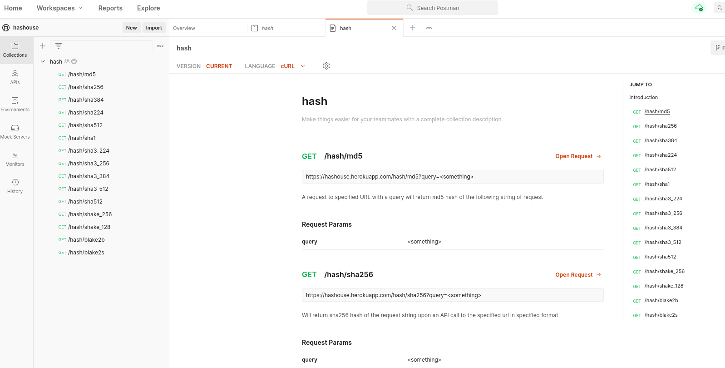Open the Reports menu
The width and height of the screenshot is (725, 368).
point(110,8)
